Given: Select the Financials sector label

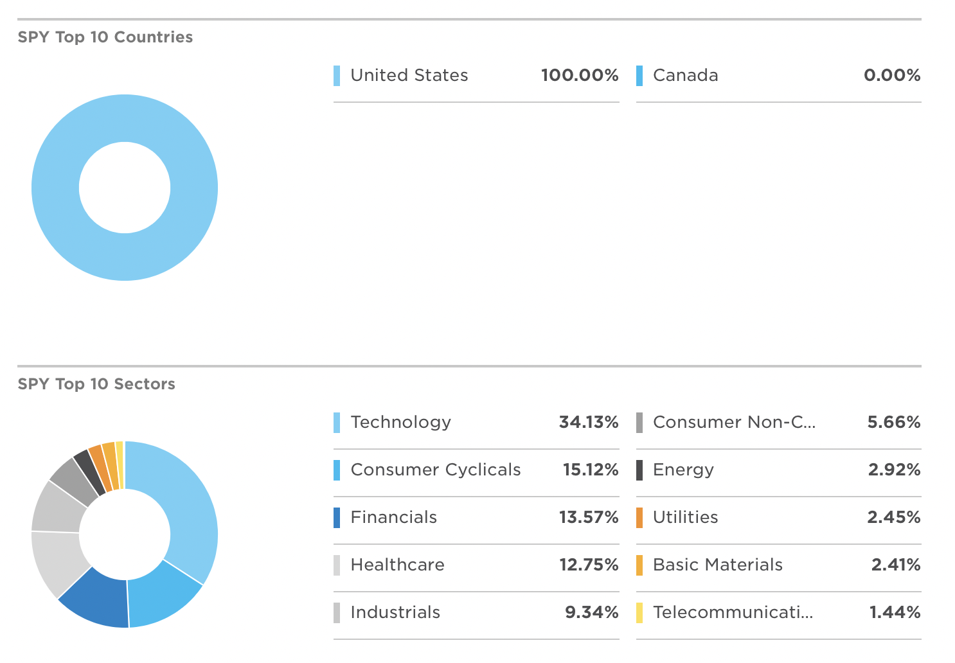Looking at the screenshot, I should click(394, 517).
